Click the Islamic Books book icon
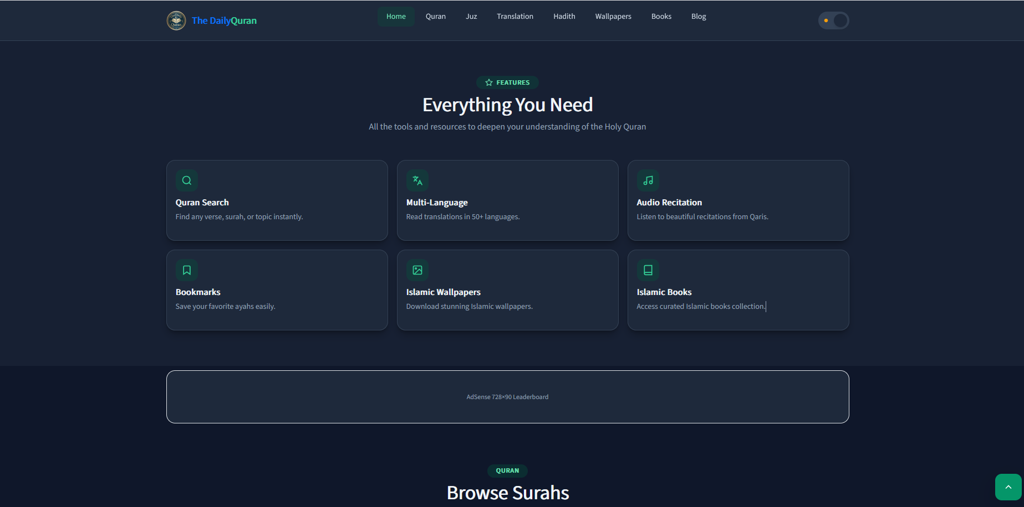 [648, 270]
